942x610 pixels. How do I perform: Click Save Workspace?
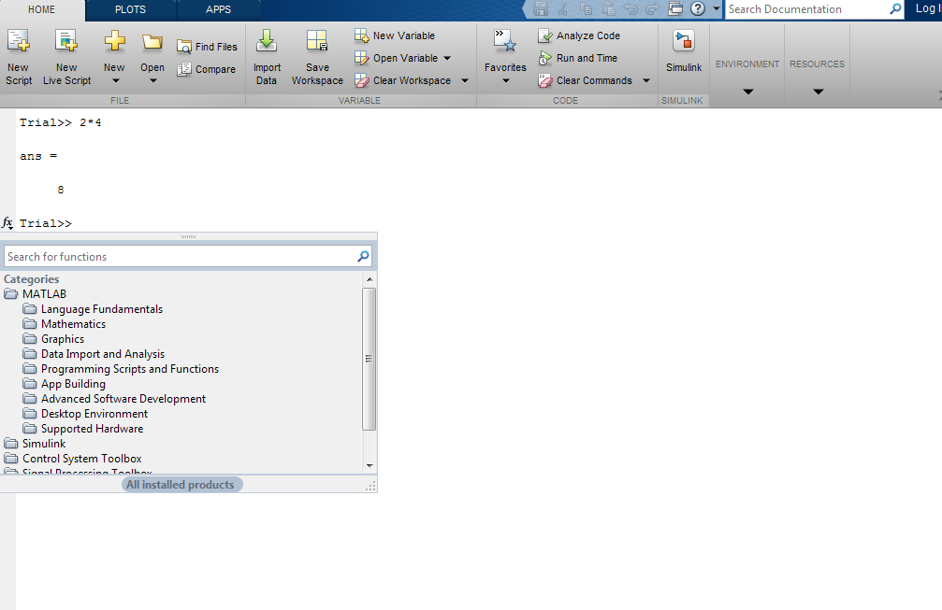click(x=317, y=56)
